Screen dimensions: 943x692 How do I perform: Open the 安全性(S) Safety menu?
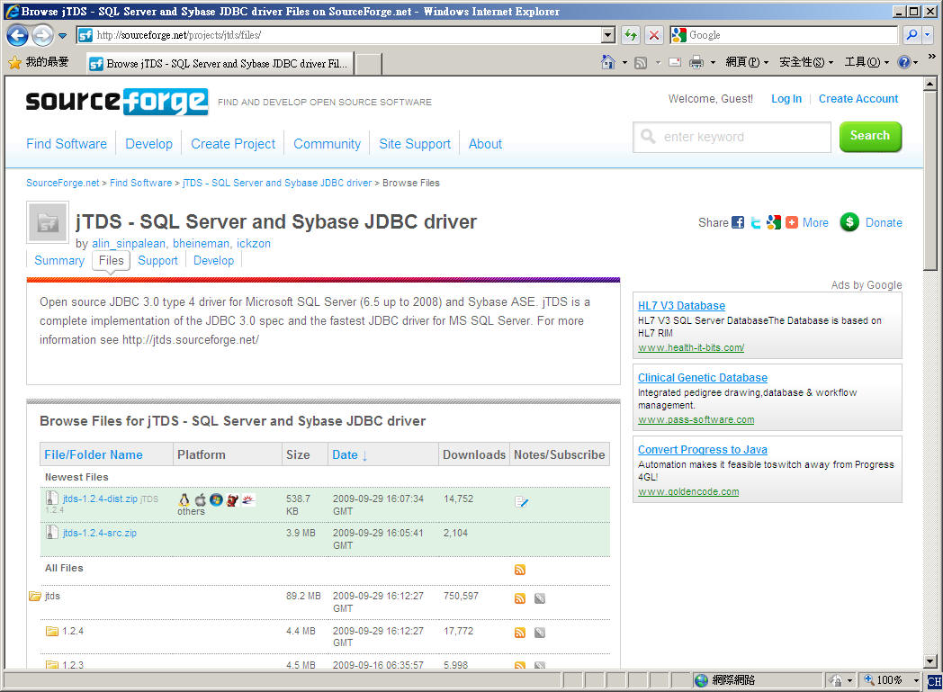[x=806, y=62]
